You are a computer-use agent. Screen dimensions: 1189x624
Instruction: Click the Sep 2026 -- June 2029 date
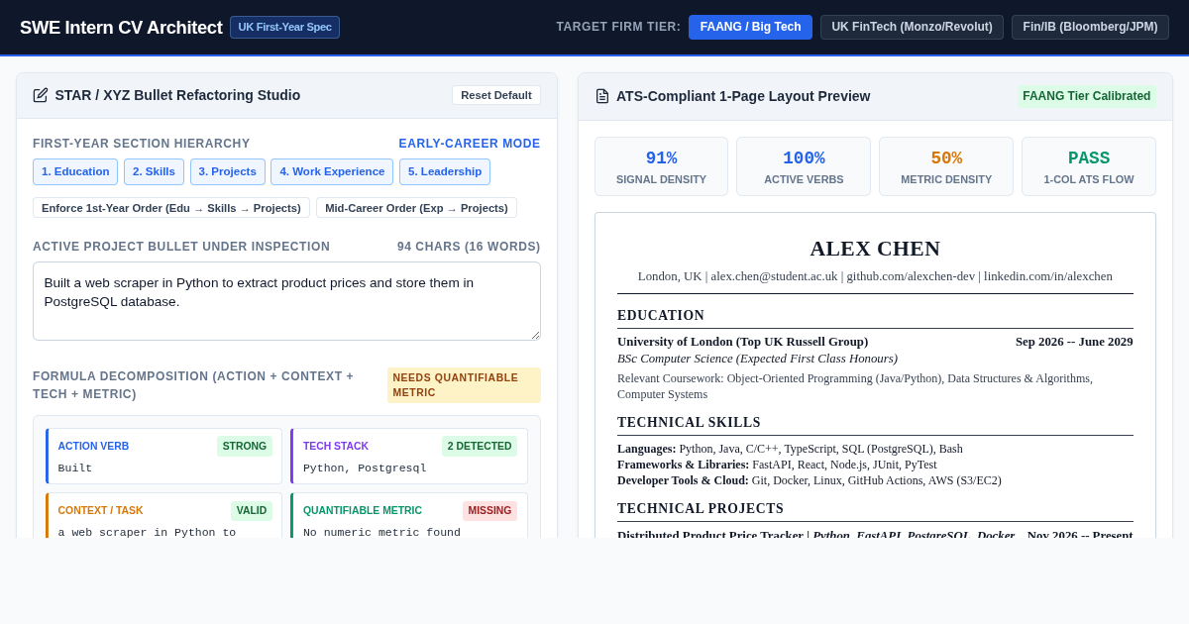pyautogui.click(x=1074, y=342)
